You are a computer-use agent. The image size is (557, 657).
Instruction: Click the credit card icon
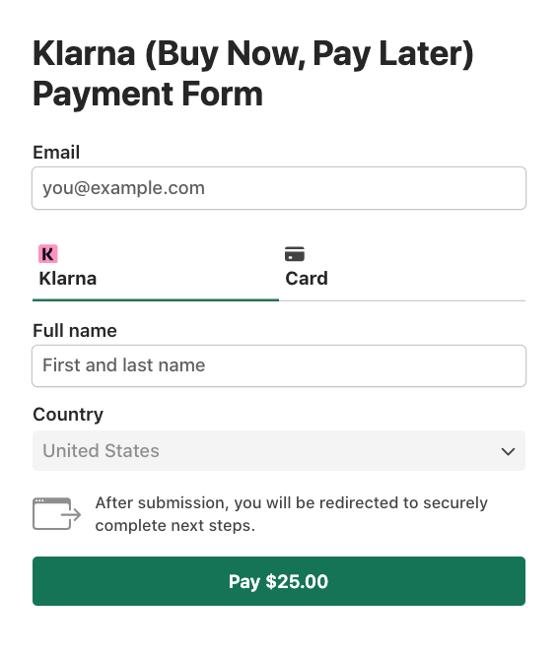click(295, 254)
